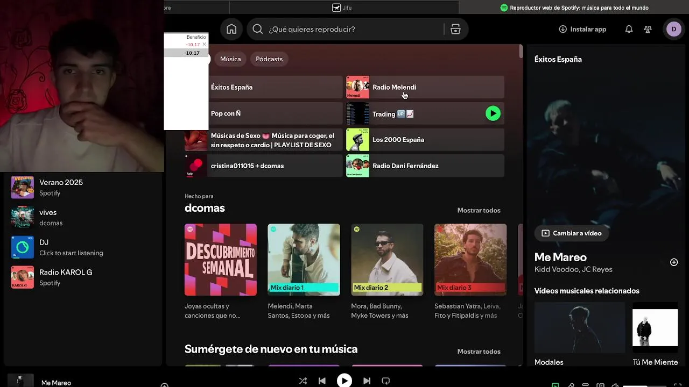This screenshot has height=387, width=689.
Task: Open vives playlist by dcomas in library
Action: point(83,217)
